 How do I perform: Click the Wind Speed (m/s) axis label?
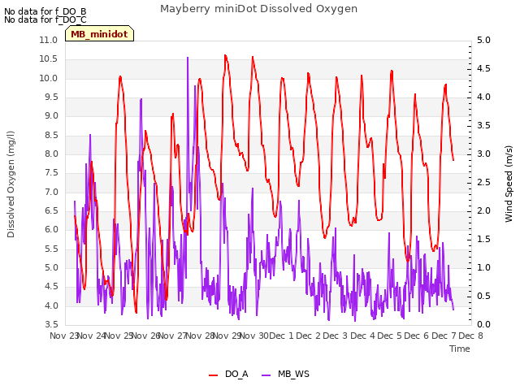point(509,184)
